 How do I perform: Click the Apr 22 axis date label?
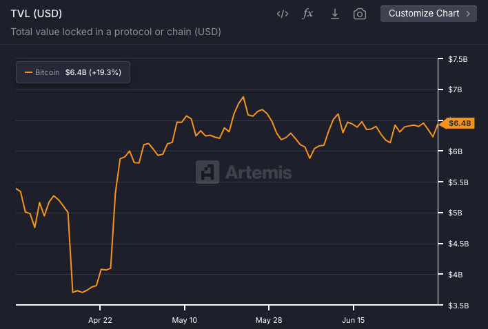tap(100, 320)
